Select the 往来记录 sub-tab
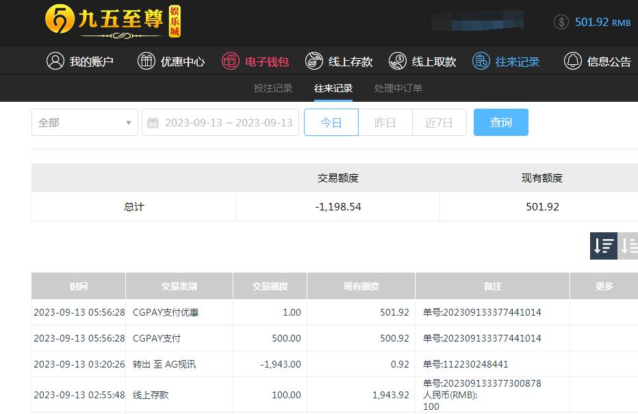Viewport: 638px width, 414px height. click(333, 88)
